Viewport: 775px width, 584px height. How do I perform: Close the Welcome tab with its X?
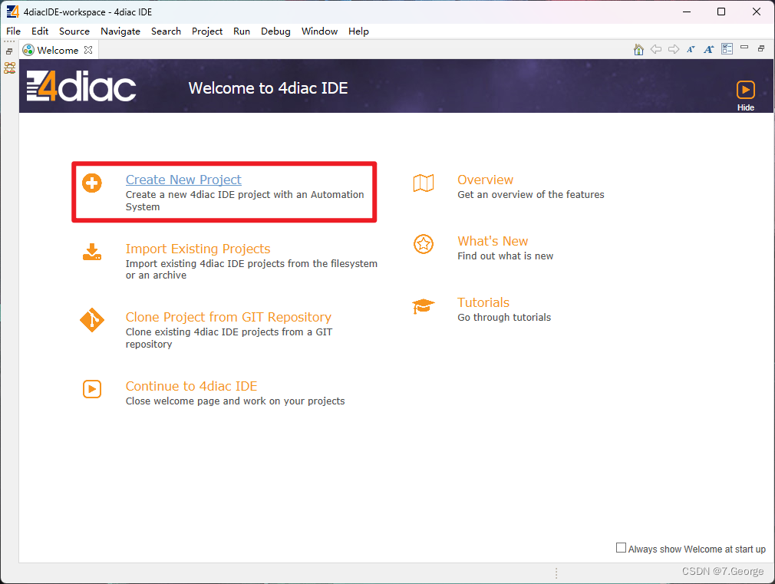pos(88,49)
